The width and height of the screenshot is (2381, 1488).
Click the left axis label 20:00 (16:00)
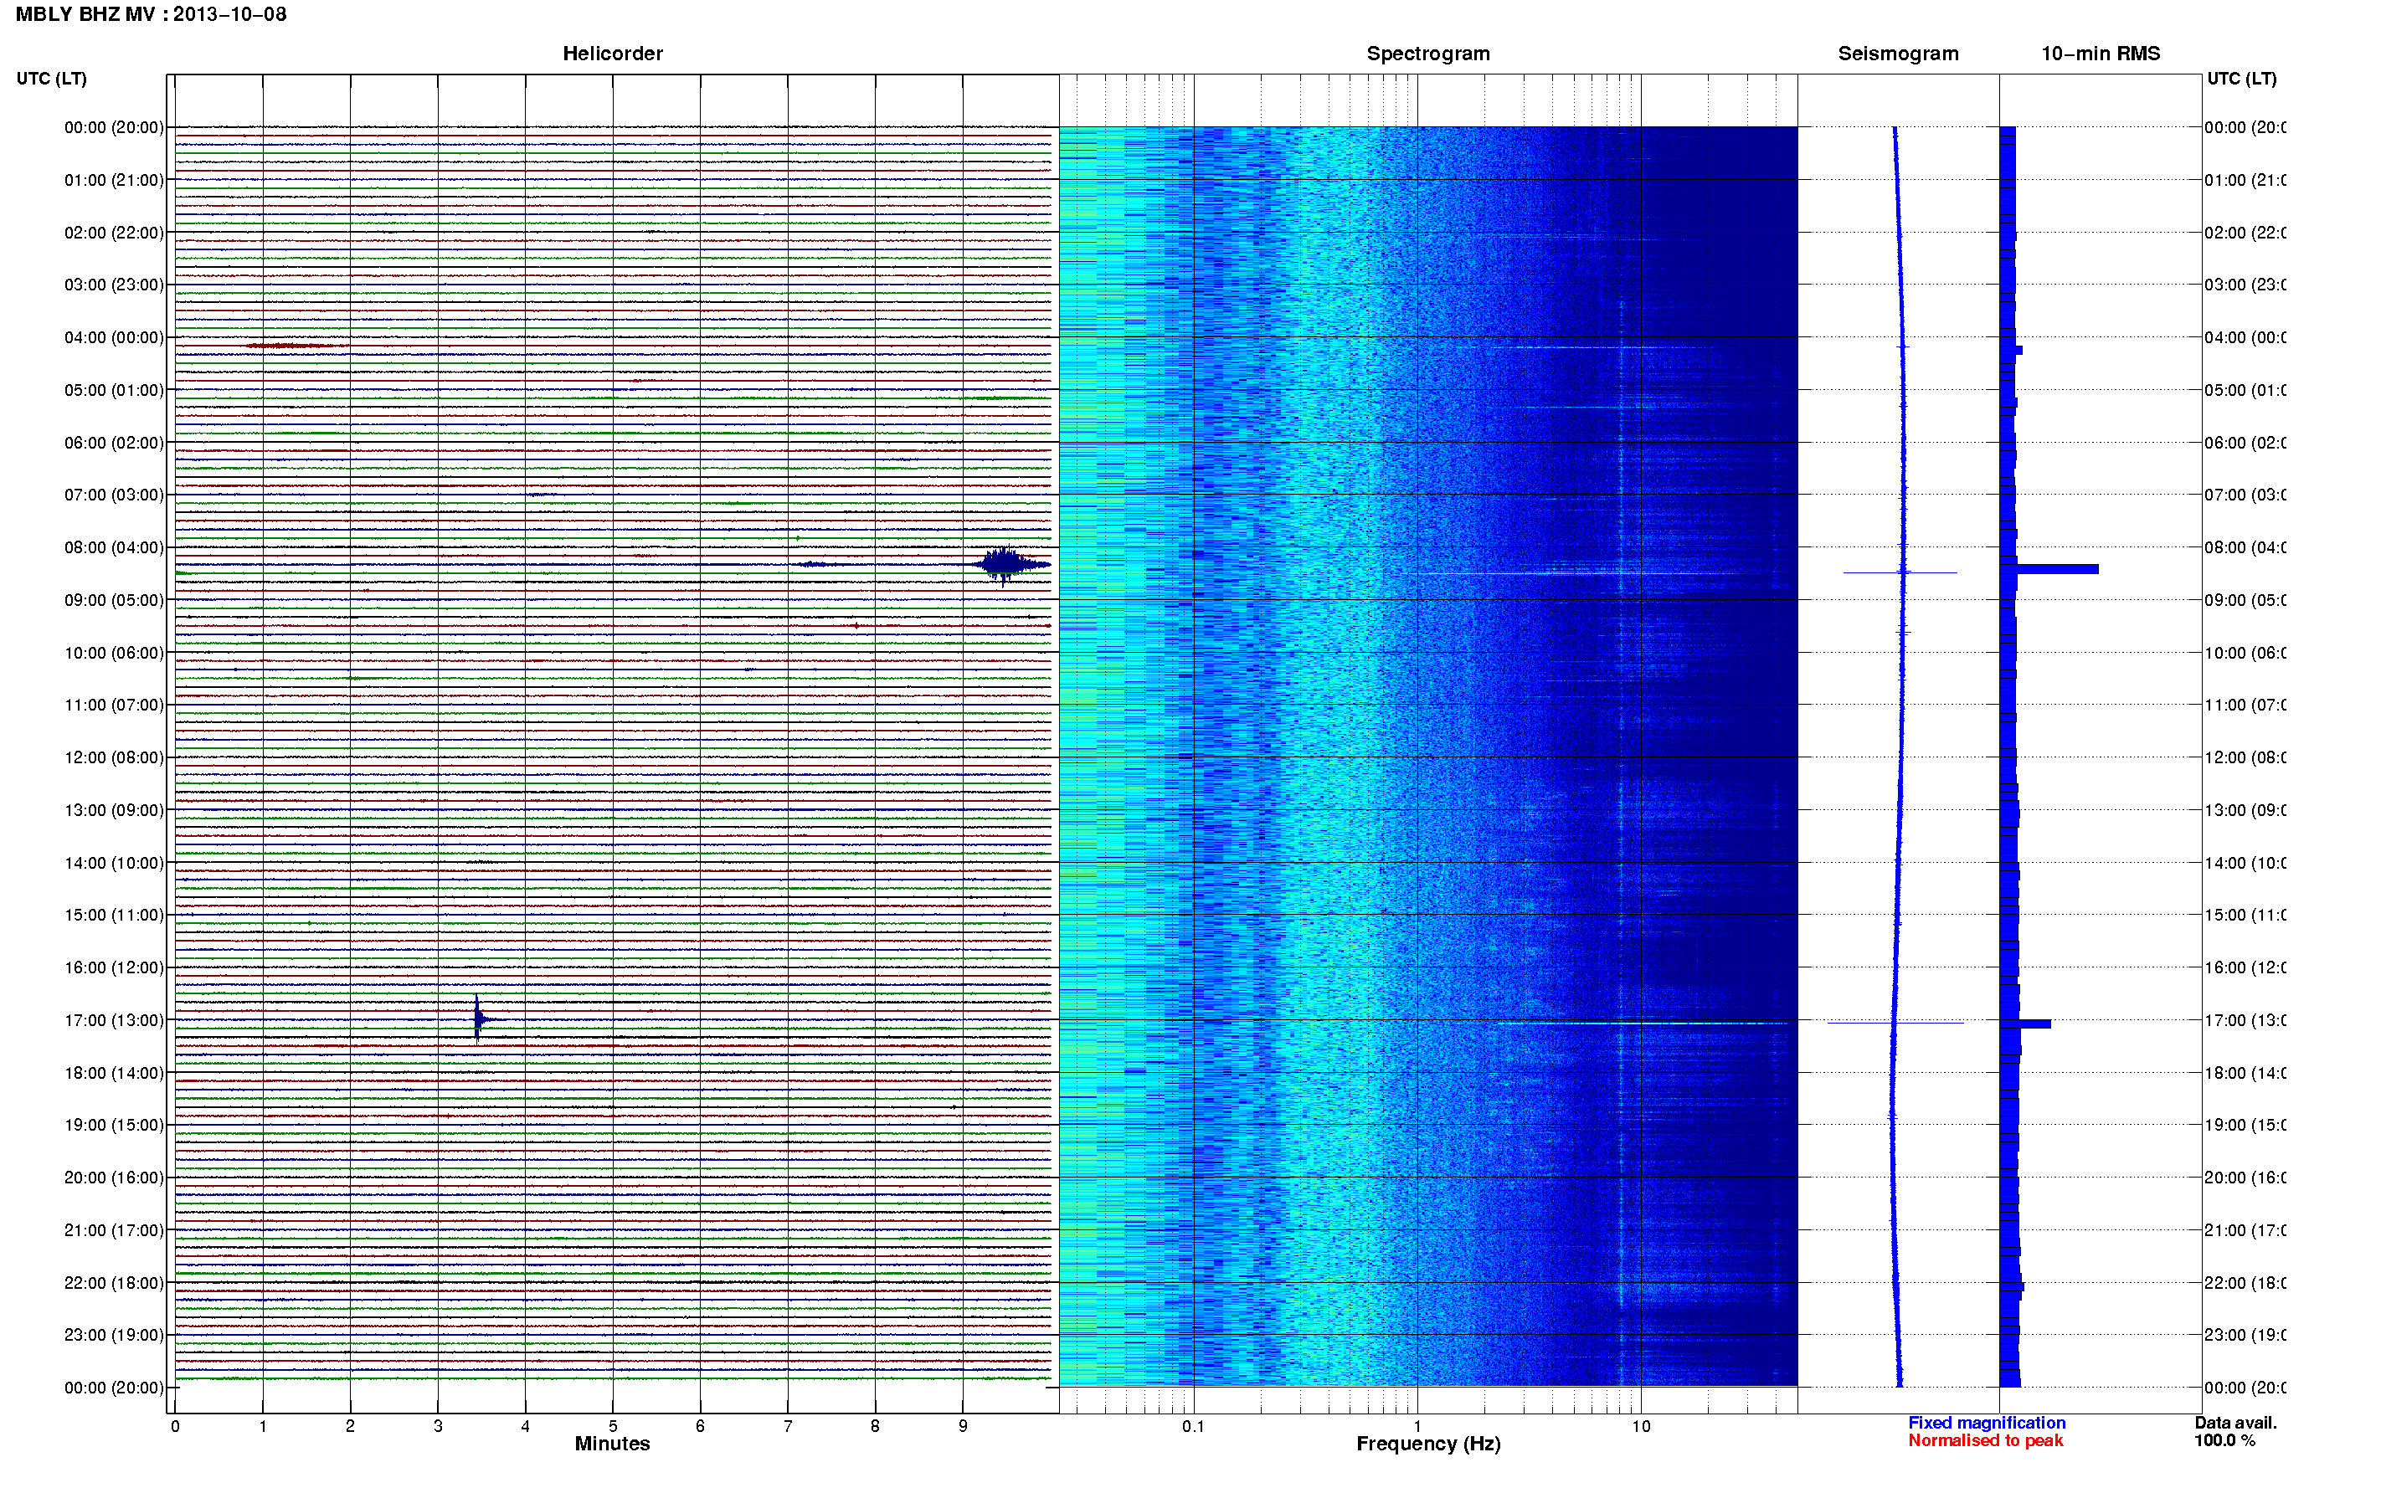tap(113, 1177)
